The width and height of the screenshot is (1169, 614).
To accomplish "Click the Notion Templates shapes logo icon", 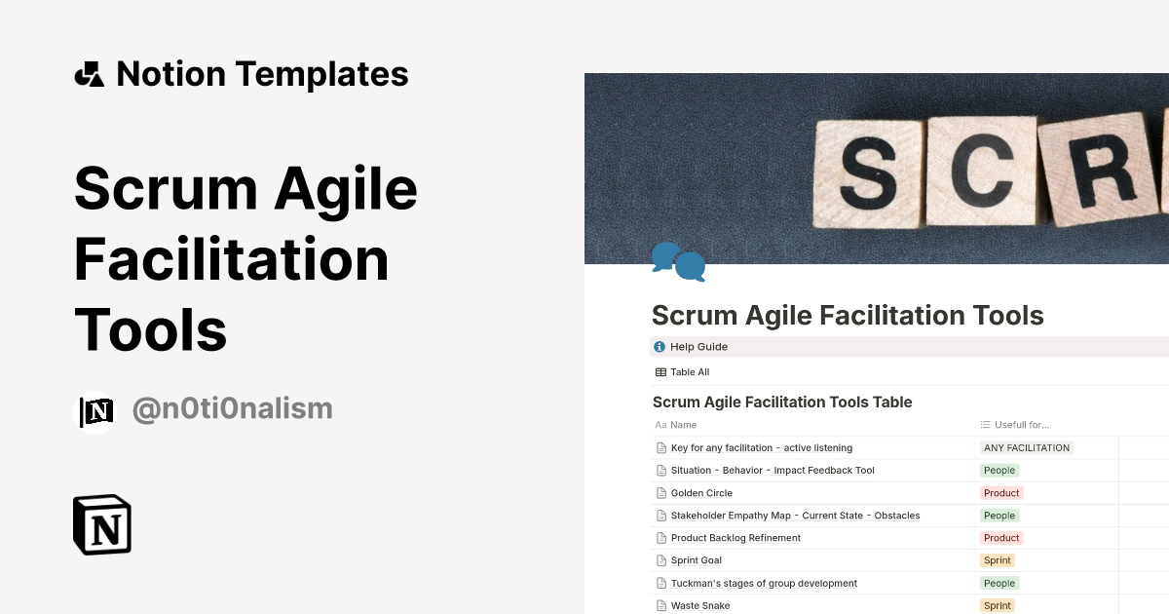I will click(x=90, y=74).
